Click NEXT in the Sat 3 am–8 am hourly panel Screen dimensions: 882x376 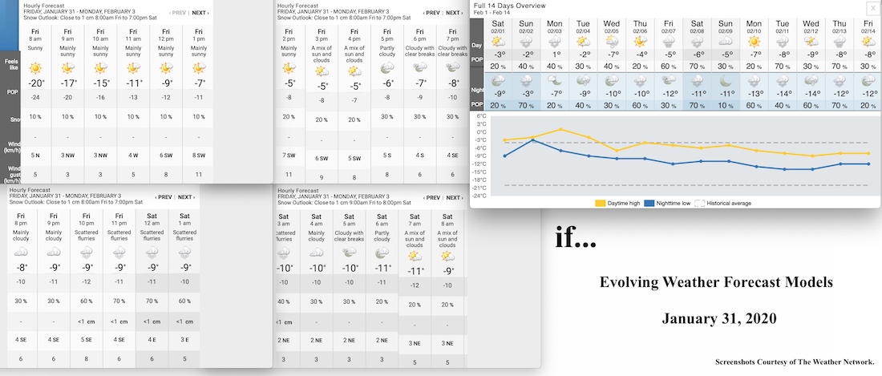453,197
